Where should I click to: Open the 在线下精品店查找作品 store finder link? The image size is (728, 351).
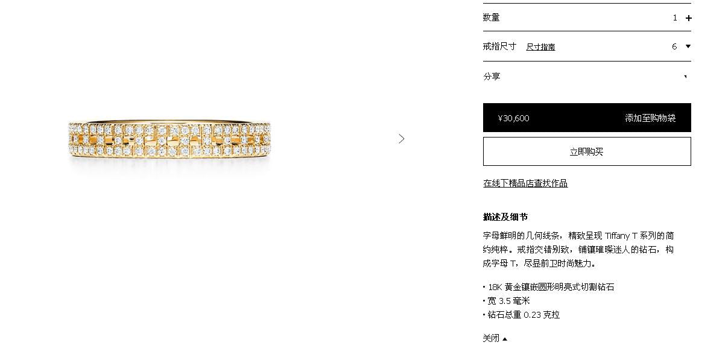tap(525, 183)
